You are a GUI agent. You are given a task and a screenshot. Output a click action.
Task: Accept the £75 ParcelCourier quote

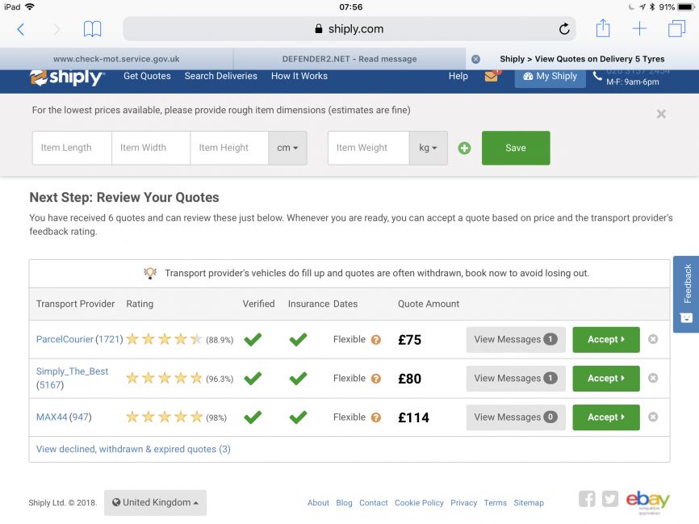tap(606, 340)
